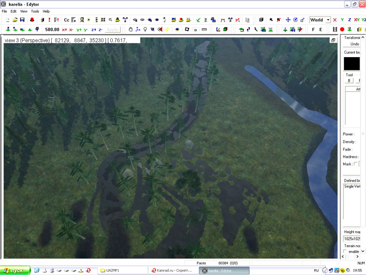Screen dimensions: 366x275
Task: Open file using the folder icon
Action: coord(15,20)
